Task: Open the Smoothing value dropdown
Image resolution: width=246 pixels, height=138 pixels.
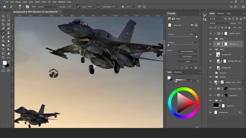Action: pos(118,7)
